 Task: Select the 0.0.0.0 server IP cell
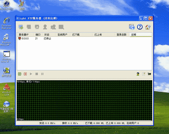point(25,39)
